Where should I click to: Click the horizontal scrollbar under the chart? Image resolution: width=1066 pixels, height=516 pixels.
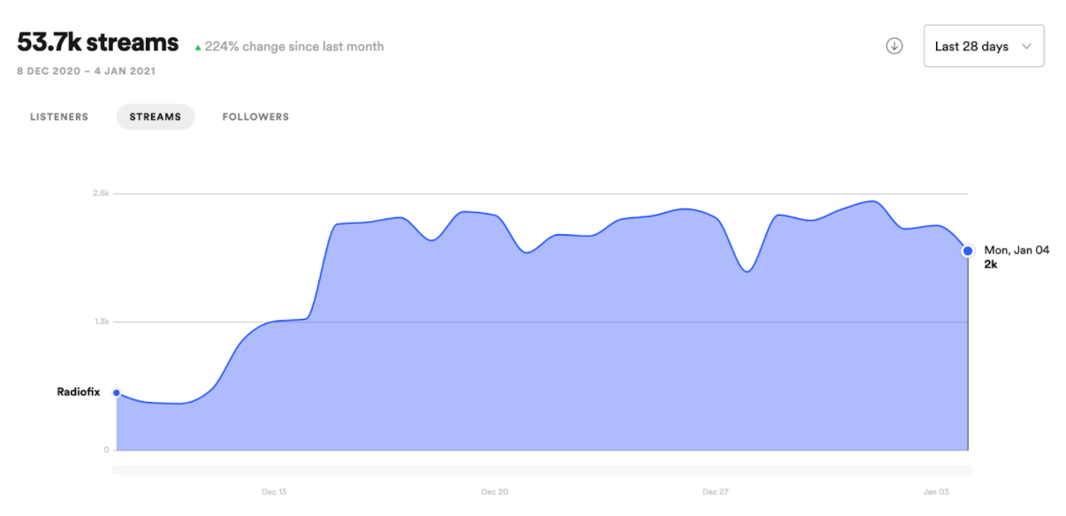[541, 470]
